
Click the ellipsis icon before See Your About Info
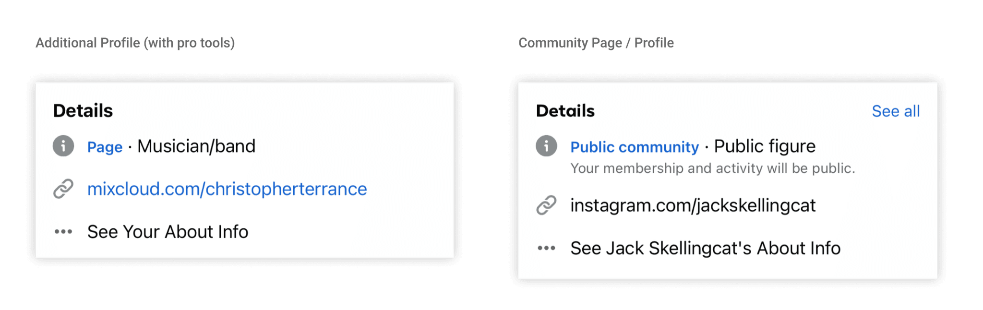[x=63, y=231]
